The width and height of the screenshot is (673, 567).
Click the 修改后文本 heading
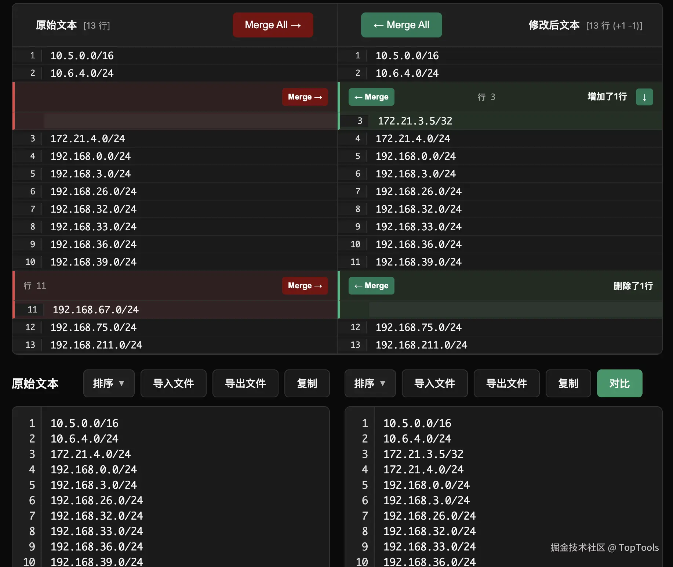[554, 25]
